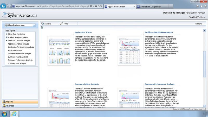
Task: Click the vertical scrollbar thumb
Action: pyautogui.click(x=204, y=64)
